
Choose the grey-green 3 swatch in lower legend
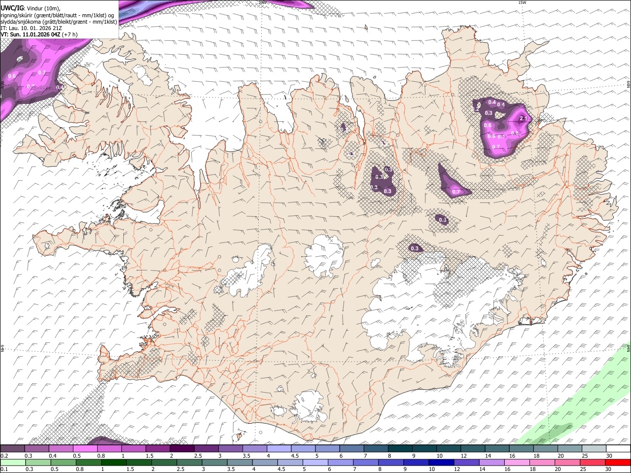point(215,462)
